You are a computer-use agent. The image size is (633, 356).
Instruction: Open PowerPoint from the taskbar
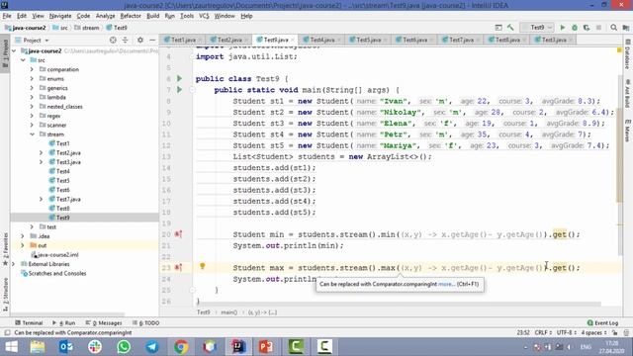(266, 347)
